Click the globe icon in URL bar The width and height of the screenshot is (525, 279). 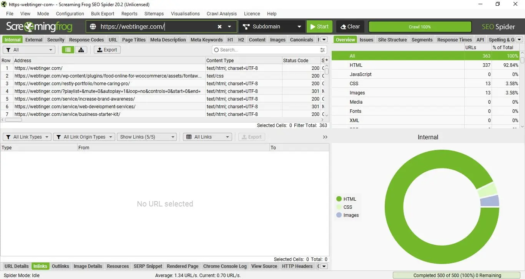pos(93,27)
